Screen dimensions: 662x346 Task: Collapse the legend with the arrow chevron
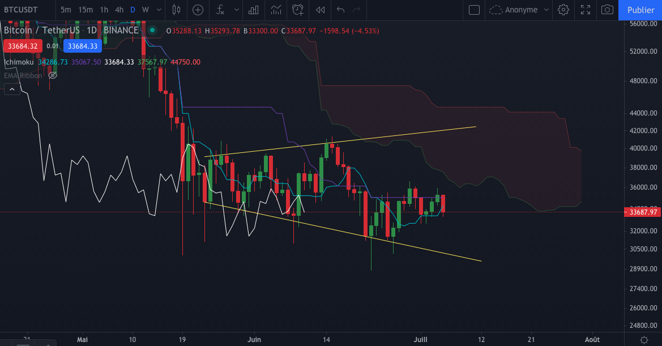click(x=12, y=89)
